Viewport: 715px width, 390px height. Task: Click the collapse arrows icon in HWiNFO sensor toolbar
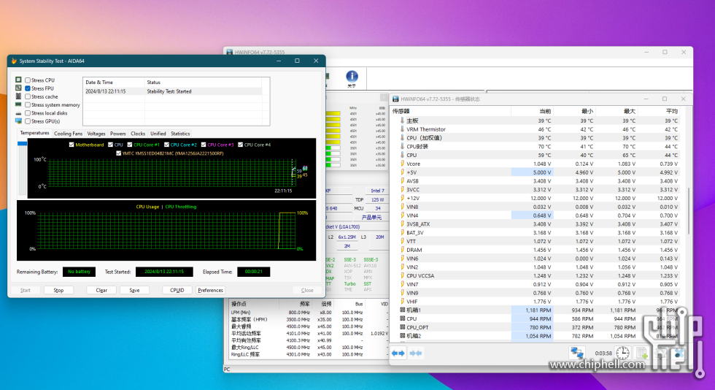tap(415, 353)
